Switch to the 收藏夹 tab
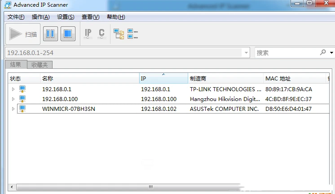Image resolution: width=335 pixels, height=194 pixels. [x=40, y=65]
